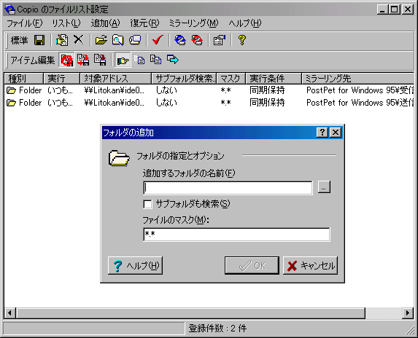The height and width of the screenshot is (338, 418).
Task: Click the red checkmark icon
Action: 158,40
